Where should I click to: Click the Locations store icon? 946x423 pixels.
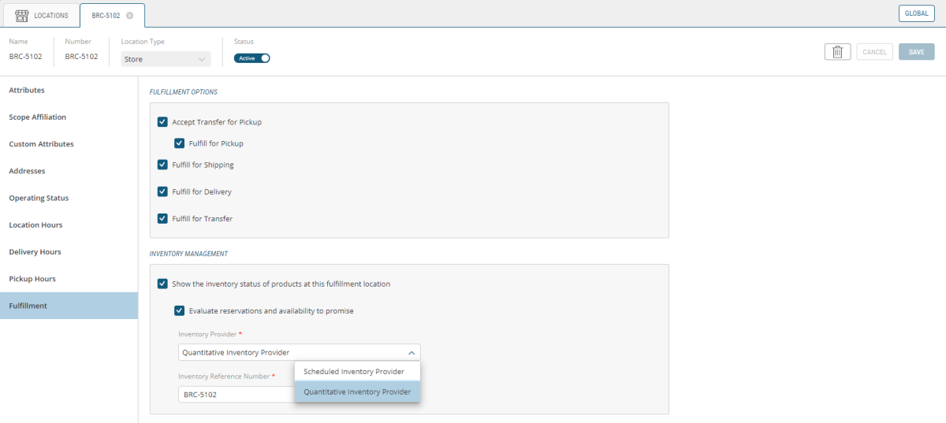[x=22, y=16]
